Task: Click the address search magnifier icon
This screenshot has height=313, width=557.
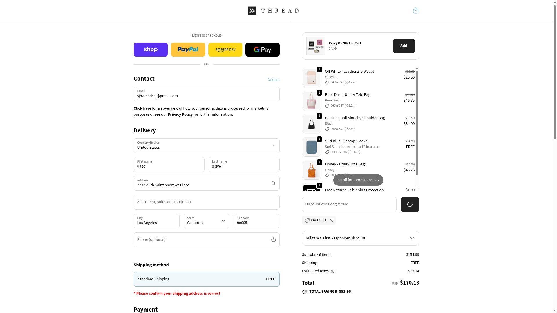Action: coord(273,183)
